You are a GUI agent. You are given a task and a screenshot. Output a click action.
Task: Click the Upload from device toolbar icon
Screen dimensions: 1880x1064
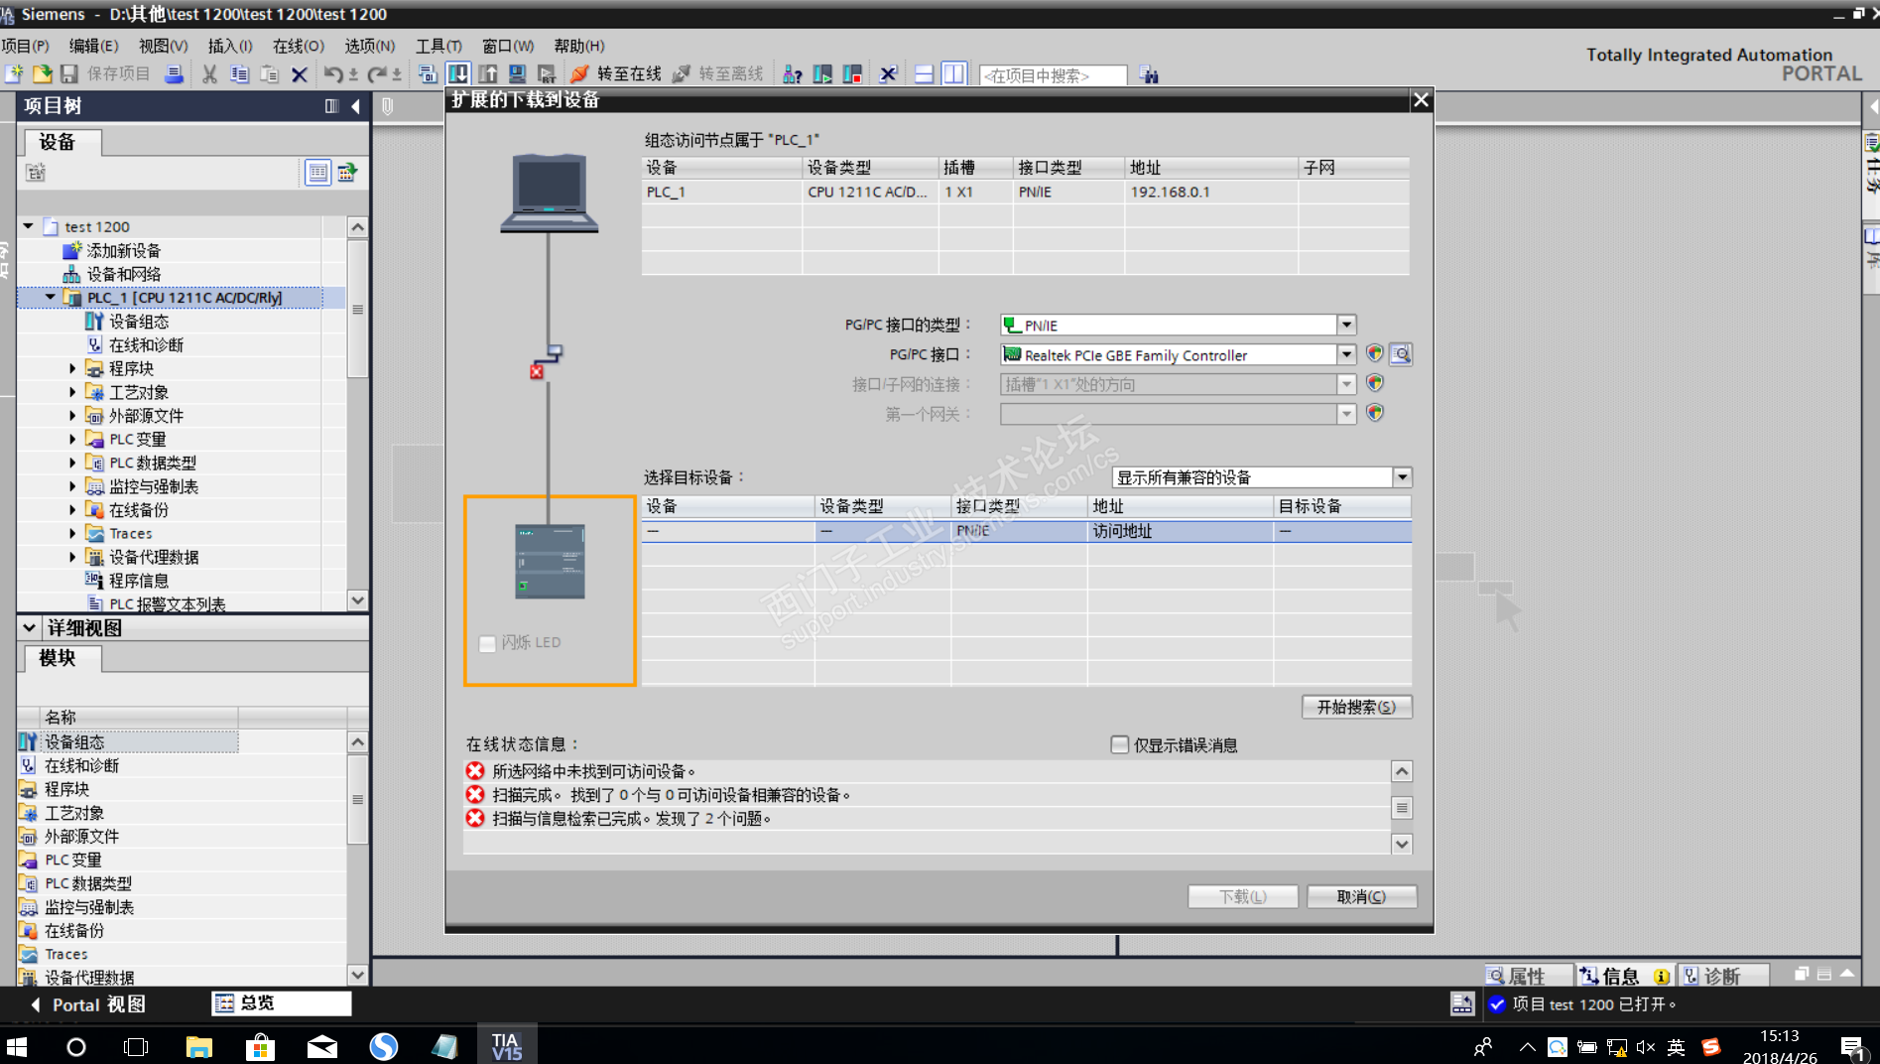(x=488, y=74)
